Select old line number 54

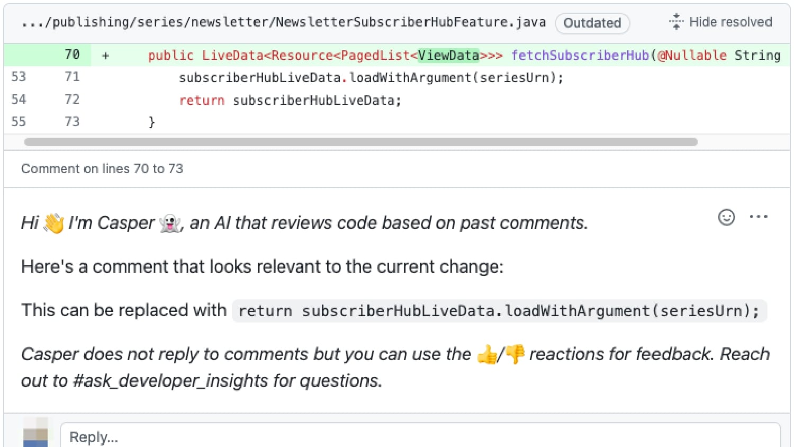point(19,100)
